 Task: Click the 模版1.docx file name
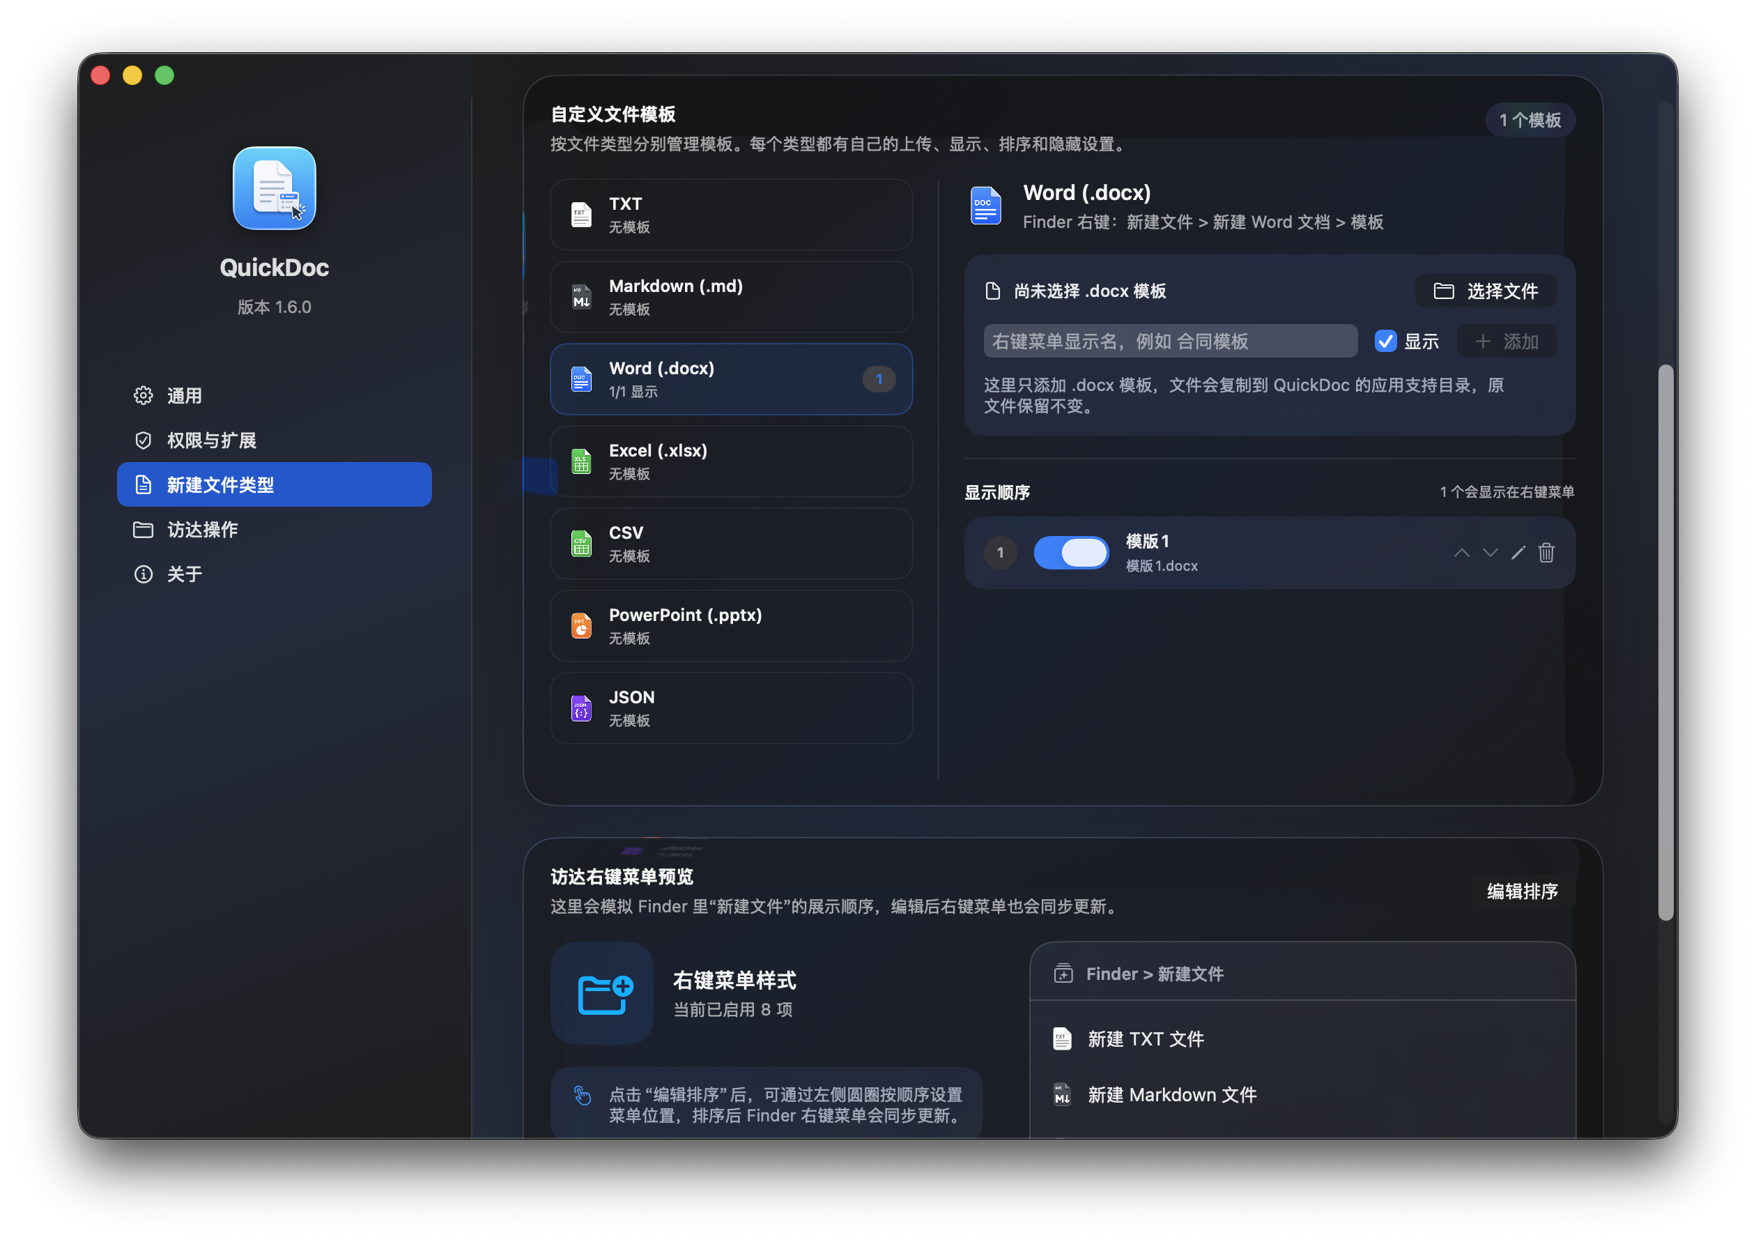pos(1162,566)
